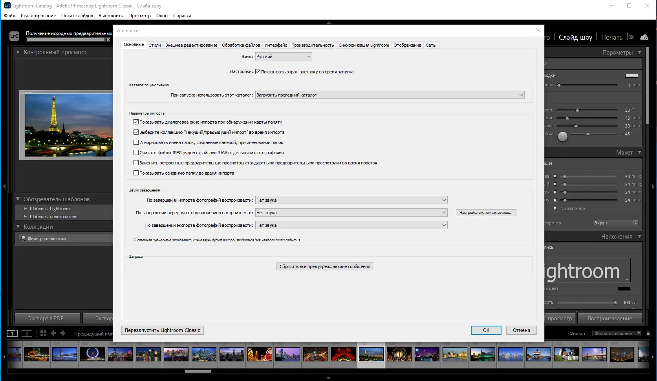The height and width of the screenshot is (381, 657).
Task: Show more modules with the double-arrow icon
Action: 631,37
